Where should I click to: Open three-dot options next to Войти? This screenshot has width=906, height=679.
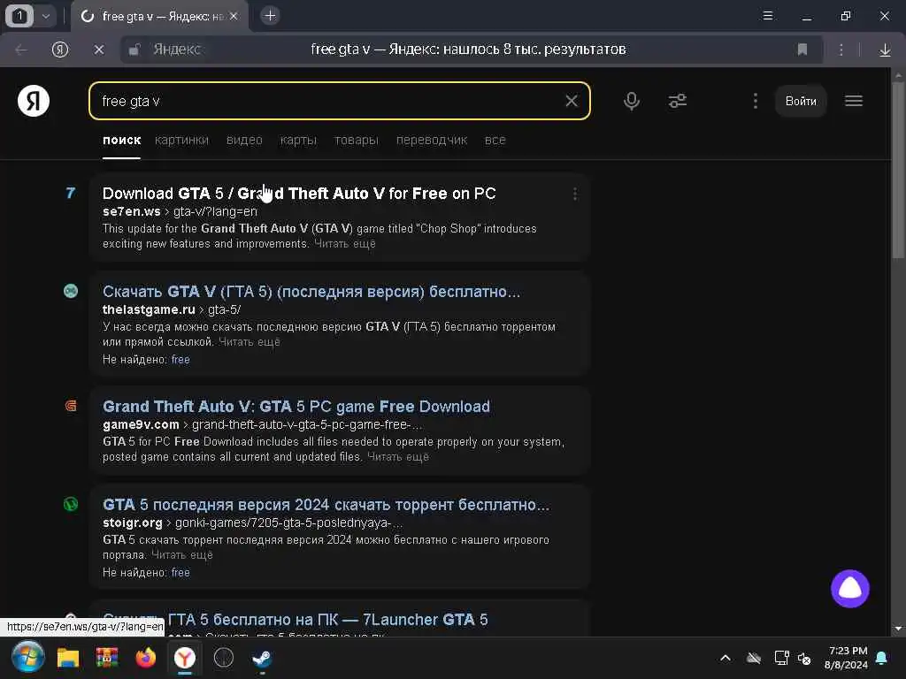[756, 101]
